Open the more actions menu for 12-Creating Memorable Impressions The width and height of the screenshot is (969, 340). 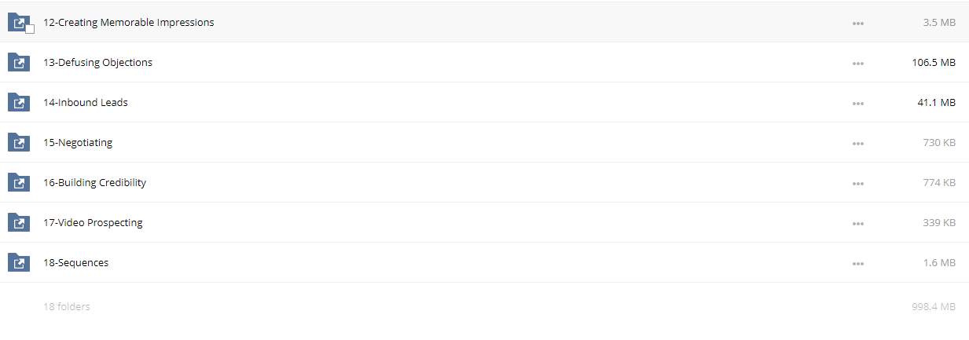point(858,24)
